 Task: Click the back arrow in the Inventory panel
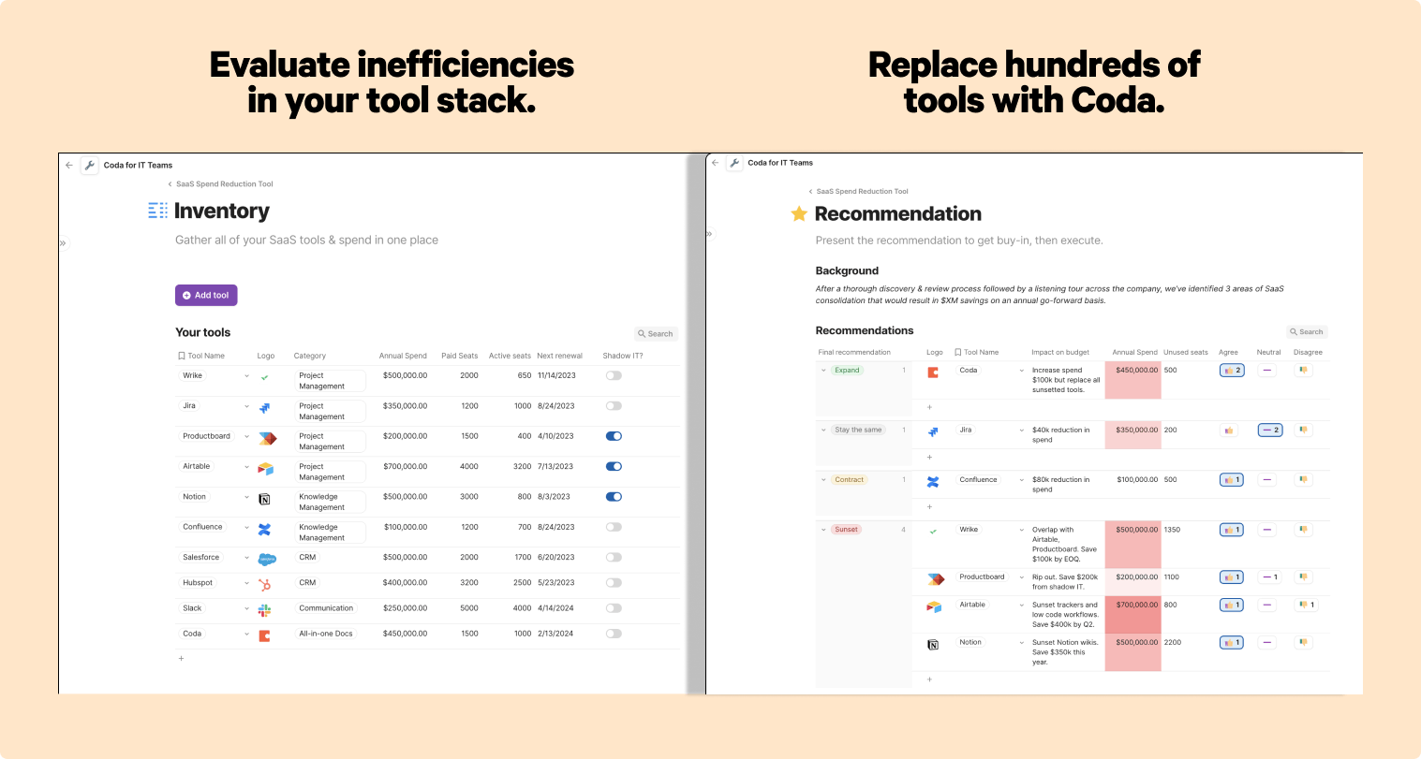coord(69,166)
